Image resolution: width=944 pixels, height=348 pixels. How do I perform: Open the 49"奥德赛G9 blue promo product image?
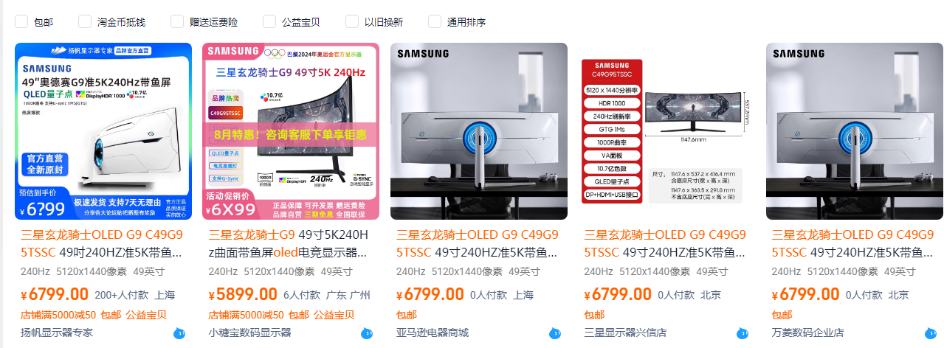(103, 131)
